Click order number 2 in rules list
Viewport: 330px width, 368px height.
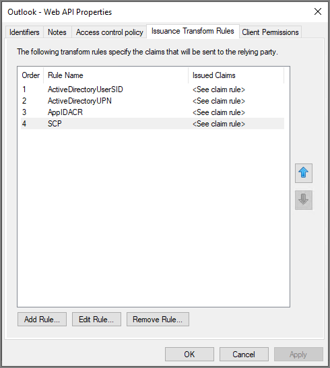tap(24, 101)
